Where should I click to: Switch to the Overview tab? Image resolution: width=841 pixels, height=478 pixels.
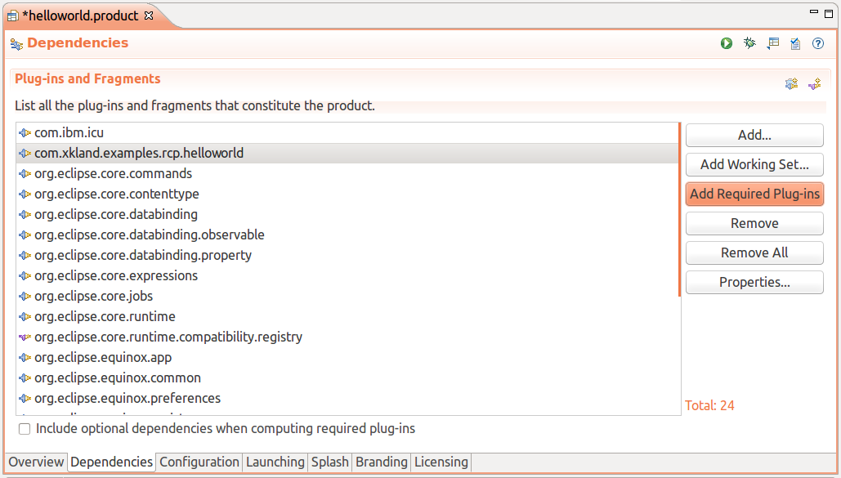point(36,462)
